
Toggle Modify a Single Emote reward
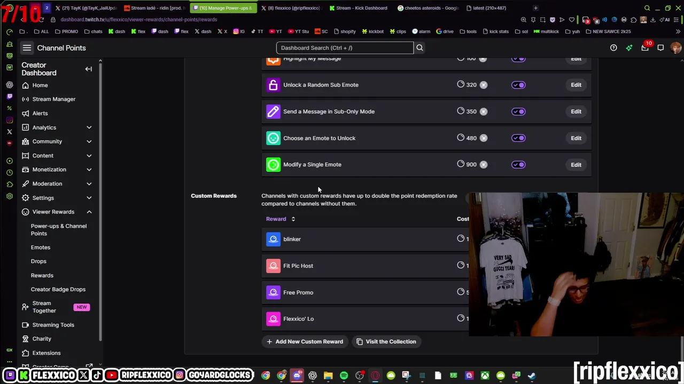pos(518,164)
